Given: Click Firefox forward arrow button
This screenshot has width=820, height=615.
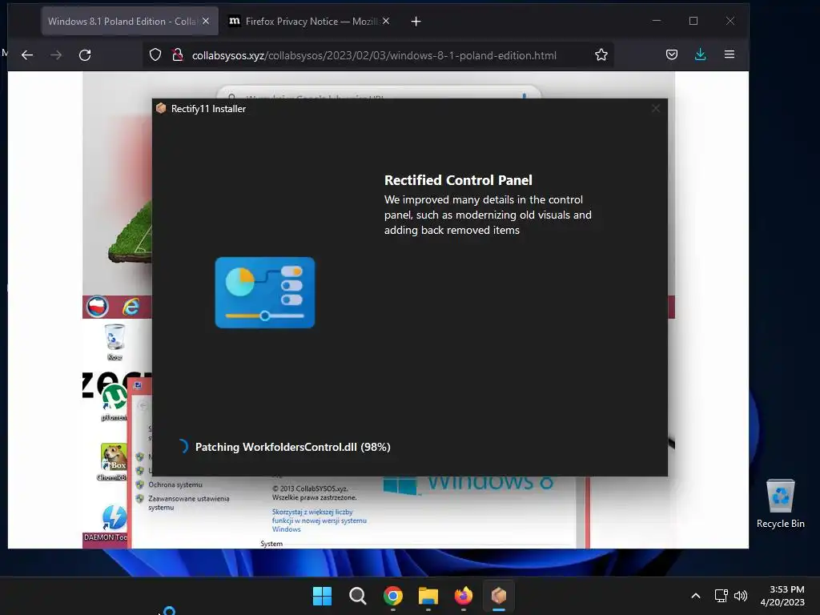Looking at the screenshot, I should (x=56, y=55).
